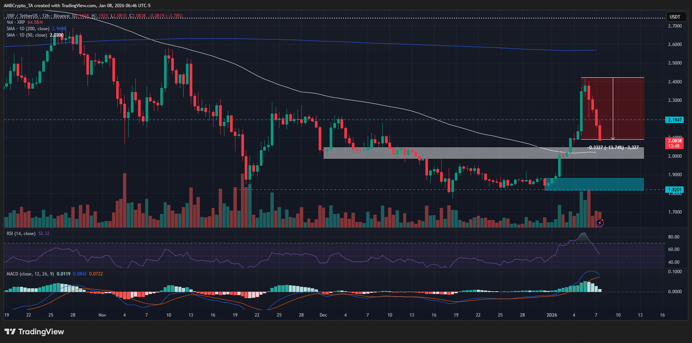Click the Nov label on time axis
This screenshot has height=343, width=692.
point(102,315)
